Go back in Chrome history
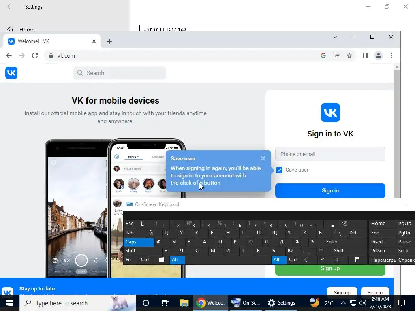The height and width of the screenshot is (311, 415). [x=9, y=55]
